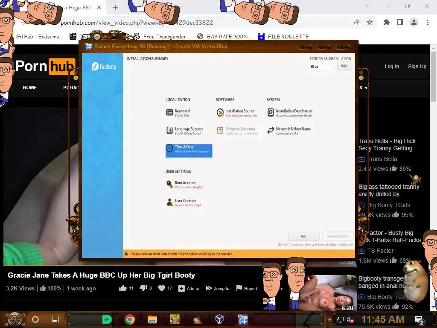
Task: Open Chrome tab search chevron
Action: [368, 6]
